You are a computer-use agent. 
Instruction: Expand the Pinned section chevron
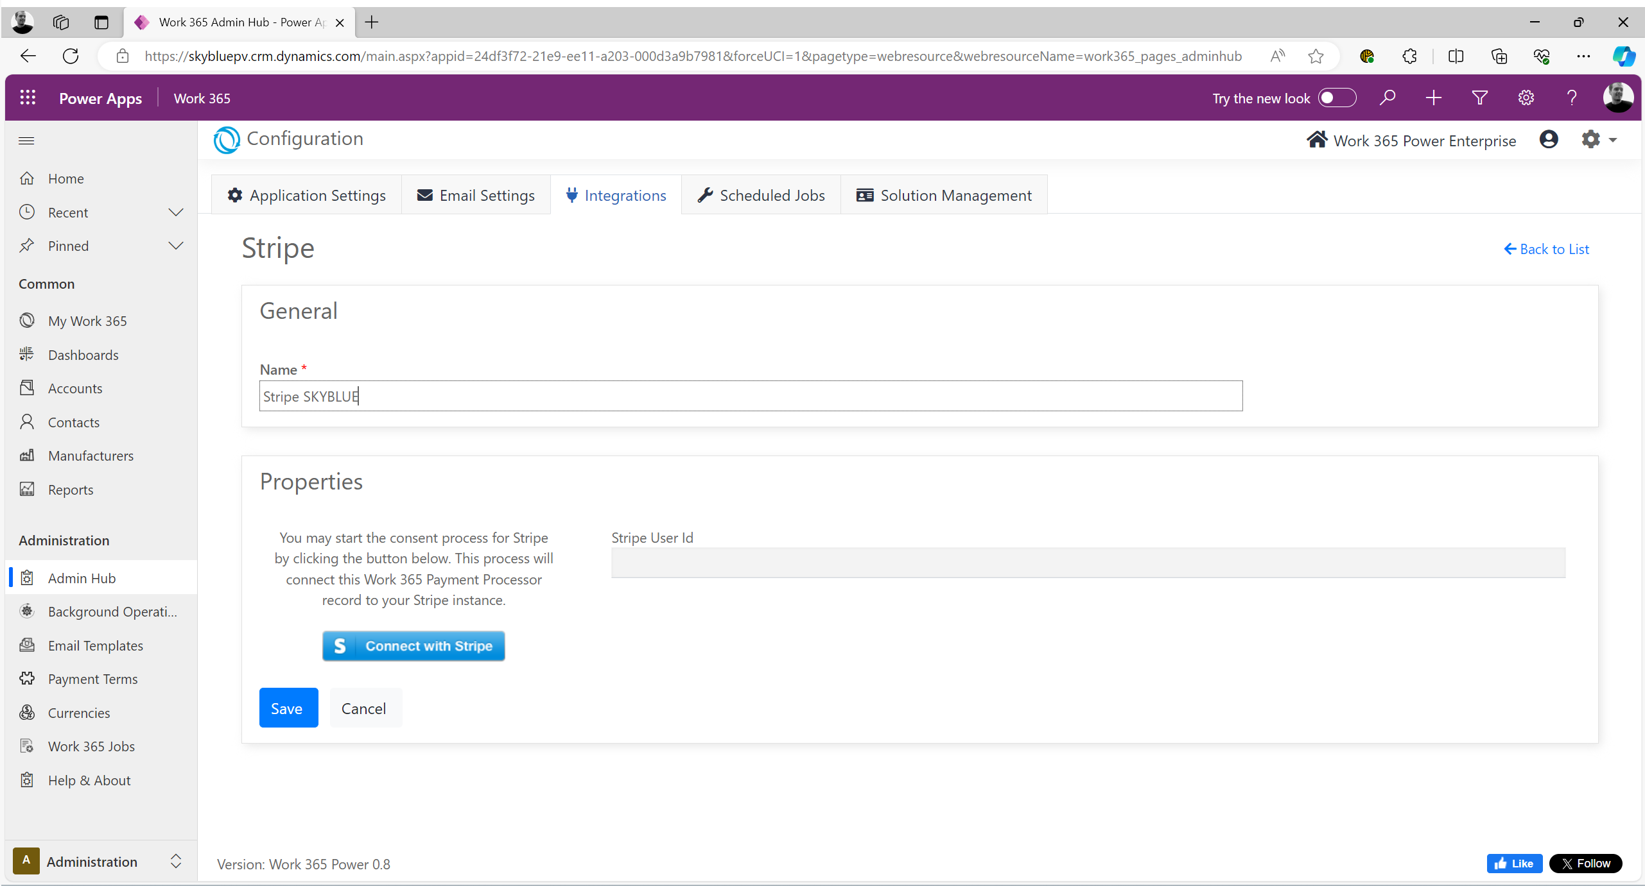175,246
